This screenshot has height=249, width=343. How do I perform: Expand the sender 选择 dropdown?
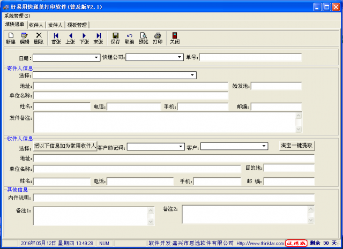[x=192, y=75]
